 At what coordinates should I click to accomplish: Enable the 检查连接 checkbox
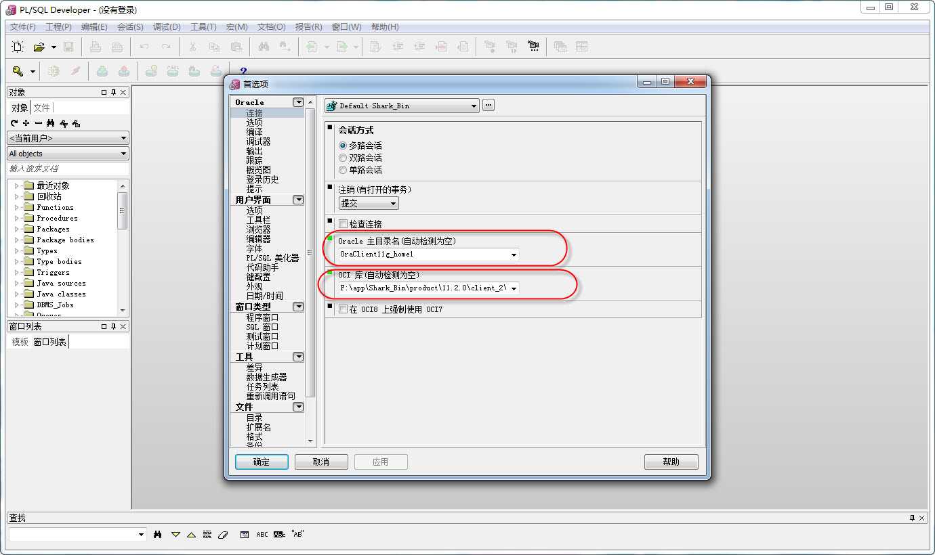344,224
